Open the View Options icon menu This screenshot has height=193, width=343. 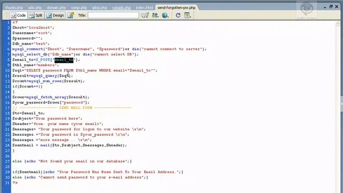pos(188,16)
